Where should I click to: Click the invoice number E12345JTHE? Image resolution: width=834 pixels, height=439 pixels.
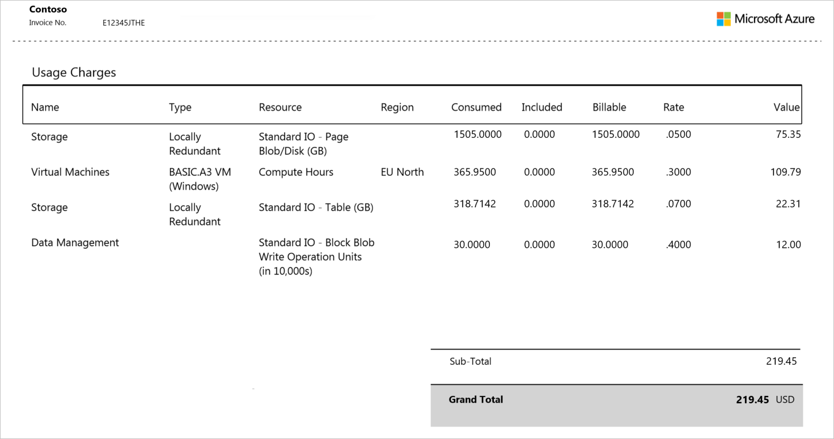123,23
